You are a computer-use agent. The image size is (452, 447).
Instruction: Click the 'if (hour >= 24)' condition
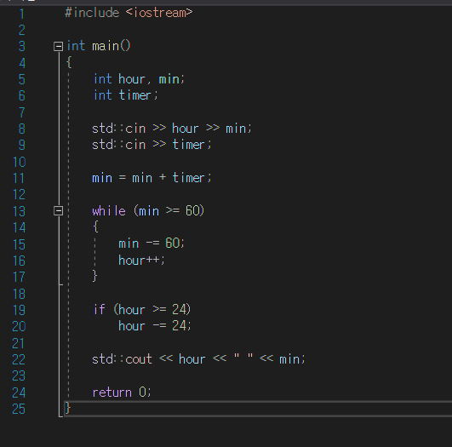[x=142, y=310]
